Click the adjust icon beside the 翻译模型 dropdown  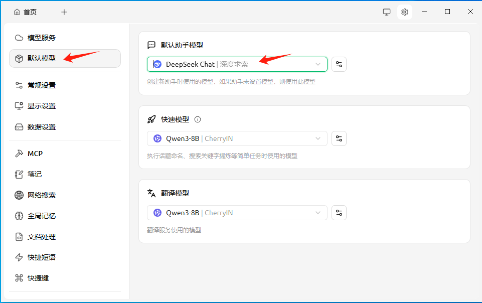pyautogui.click(x=339, y=213)
